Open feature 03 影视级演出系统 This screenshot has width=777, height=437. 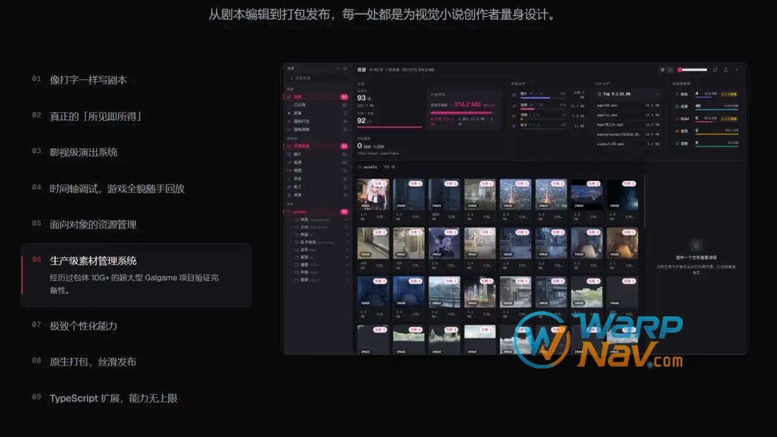tap(83, 152)
